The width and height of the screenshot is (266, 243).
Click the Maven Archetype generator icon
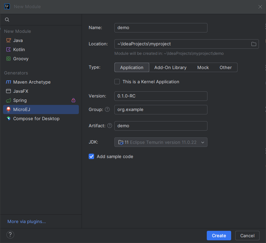(8, 82)
